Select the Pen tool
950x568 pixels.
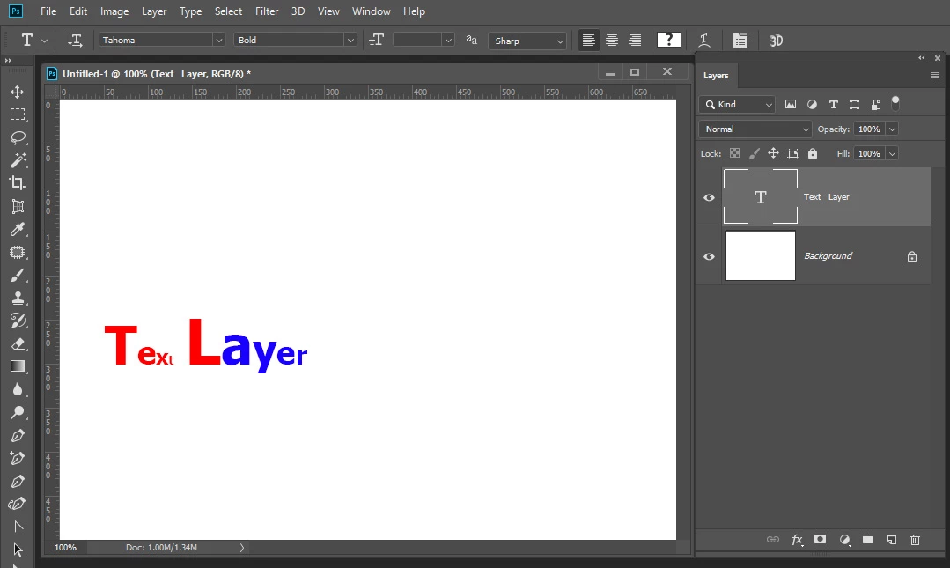pyautogui.click(x=17, y=435)
